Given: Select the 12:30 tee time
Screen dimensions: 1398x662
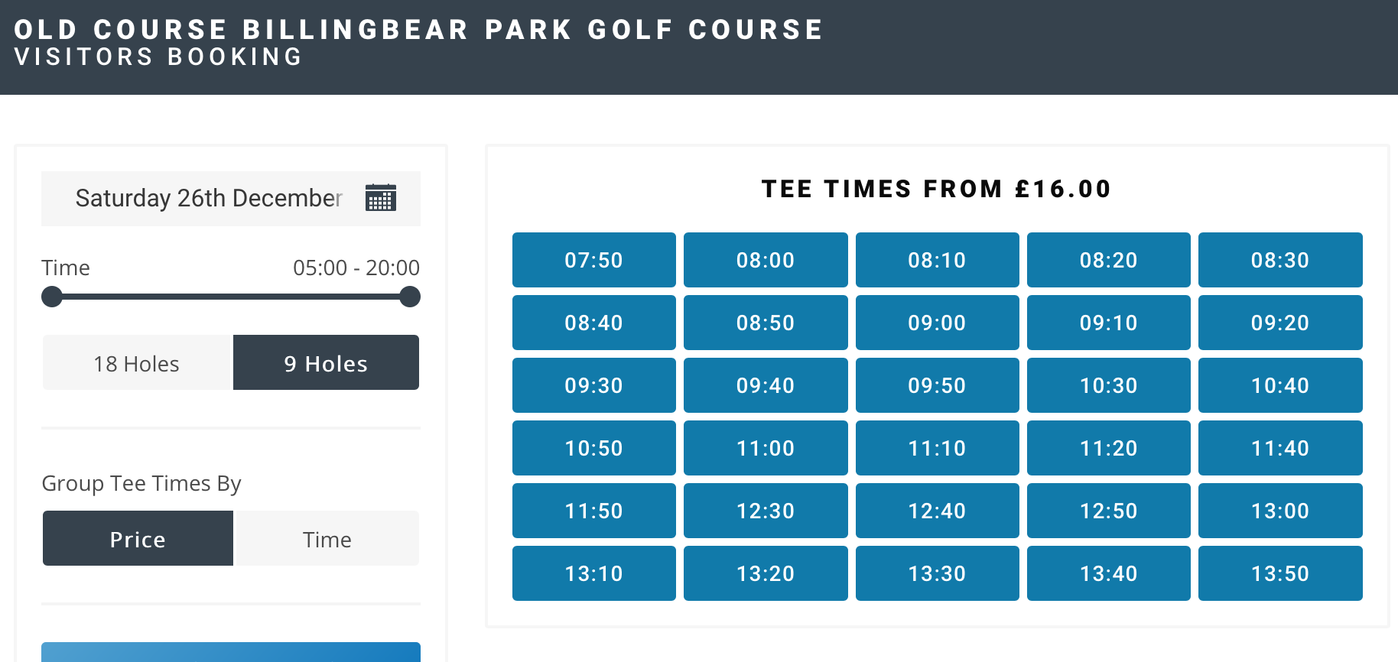Looking at the screenshot, I should point(765,511).
